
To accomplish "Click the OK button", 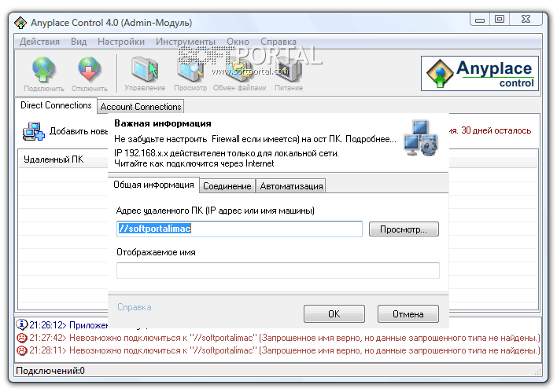I will point(334,314).
